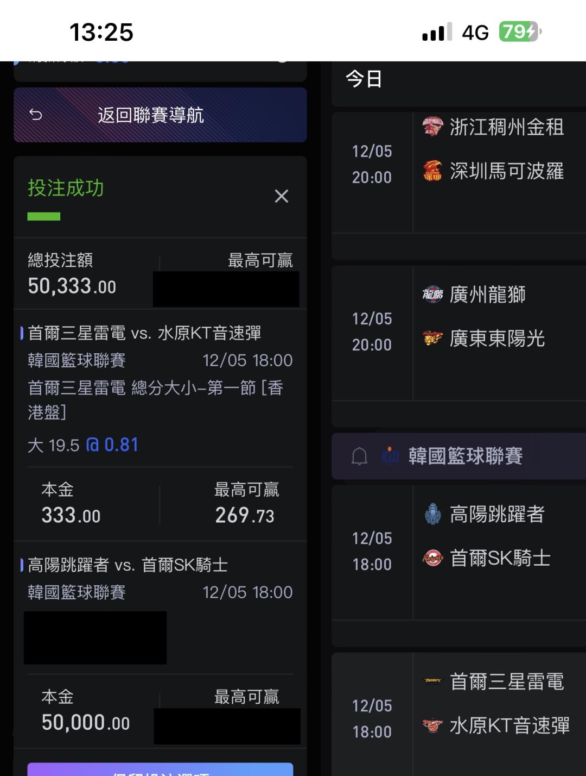
Task: Tap the bell icon beside 韓國籃球聯賽
Action: pos(359,456)
